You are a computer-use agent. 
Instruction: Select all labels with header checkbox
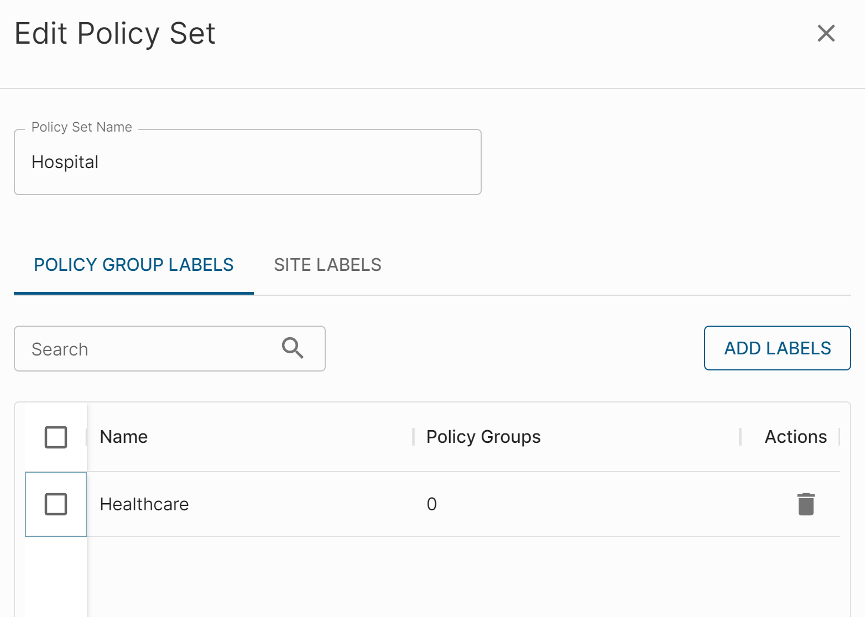pos(56,437)
